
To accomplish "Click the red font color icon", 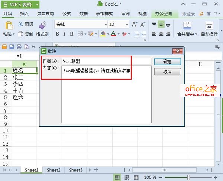I will point(113,34).
